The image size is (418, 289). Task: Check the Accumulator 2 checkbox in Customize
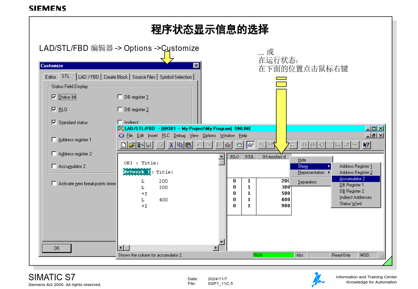pos(54,166)
